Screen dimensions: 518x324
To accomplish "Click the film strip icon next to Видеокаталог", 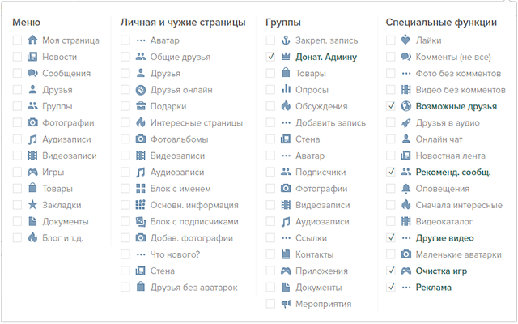I will point(405,221).
